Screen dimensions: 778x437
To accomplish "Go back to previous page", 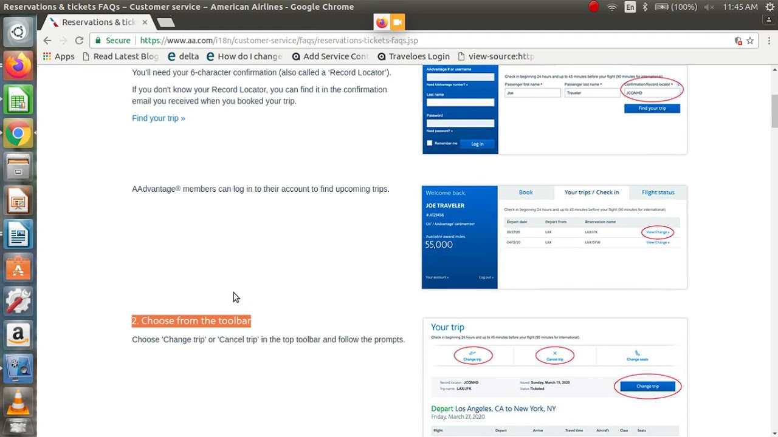I will click(47, 40).
